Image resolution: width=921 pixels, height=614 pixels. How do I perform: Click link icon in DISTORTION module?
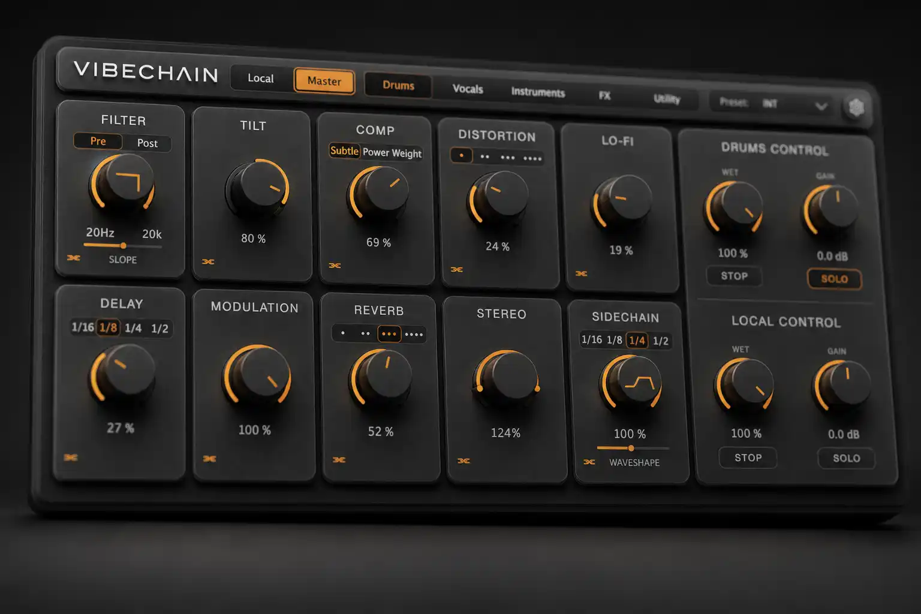click(x=456, y=269)
